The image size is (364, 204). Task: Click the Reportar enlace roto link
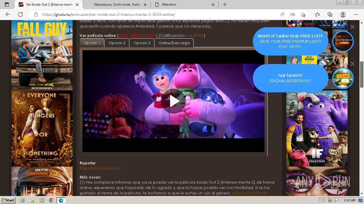click(100, 168)
